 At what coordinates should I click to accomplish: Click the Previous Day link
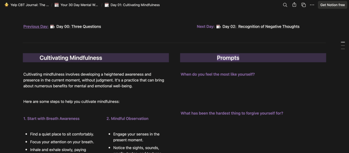[x=36, y=26]
